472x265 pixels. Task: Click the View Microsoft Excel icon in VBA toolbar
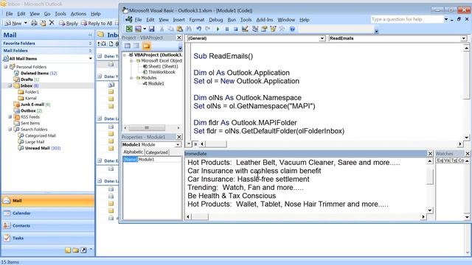coord(129,29)
